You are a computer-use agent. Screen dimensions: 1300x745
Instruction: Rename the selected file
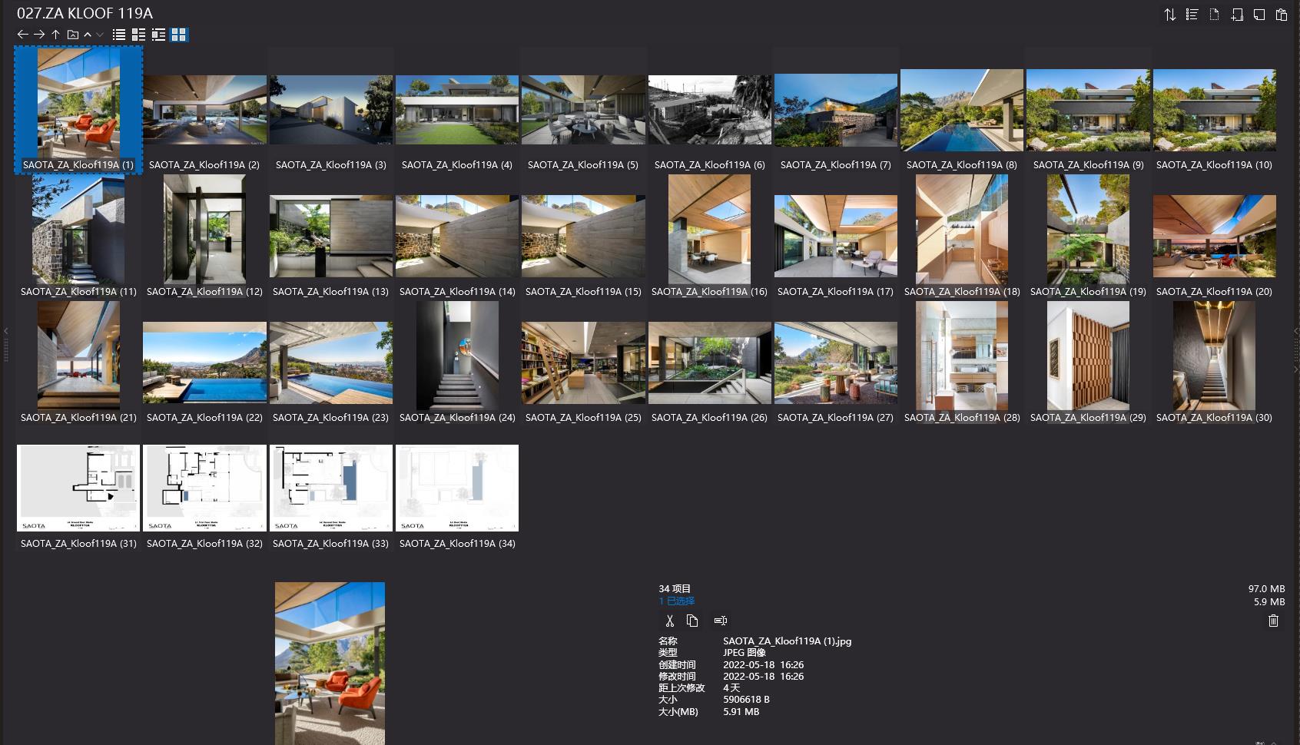[720, 620]
